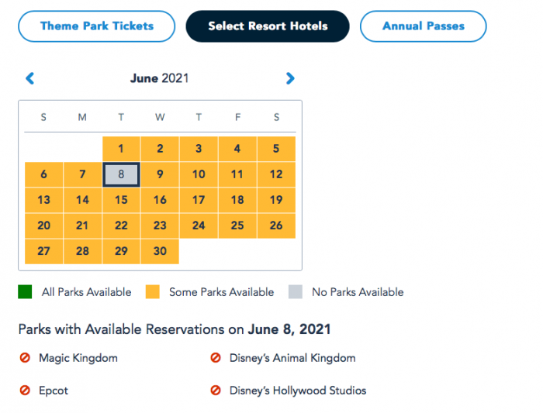This screenshot has width=543, height=413.
Task: Click the Magic Kingdom park name
Action: [x=78, y=358]
